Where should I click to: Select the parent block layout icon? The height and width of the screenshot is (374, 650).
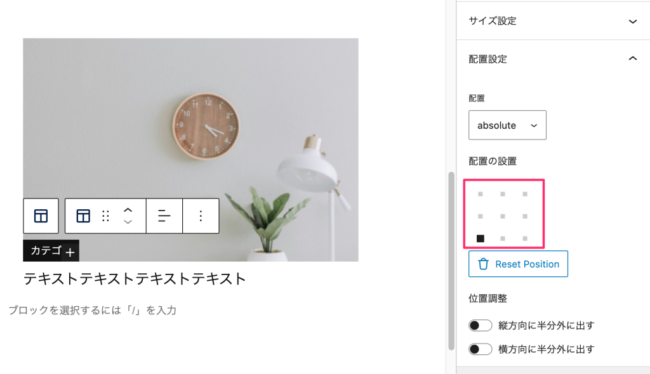[41, 216]
